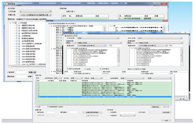The image size is (193, 124).
Task: Toggle the 合并显示 checkbox
Action: pos(101,69)
